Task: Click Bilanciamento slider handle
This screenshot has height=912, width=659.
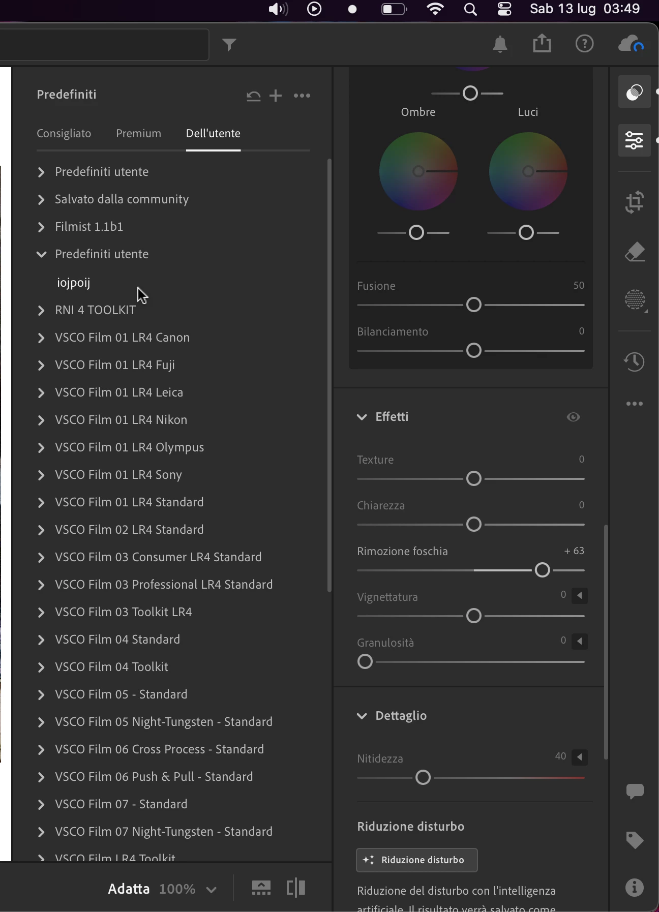Action: tap(474, 351)
